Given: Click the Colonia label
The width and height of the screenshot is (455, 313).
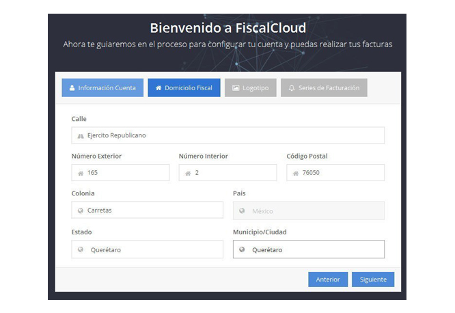Looking at the screenshot, I should click(83, 193).
